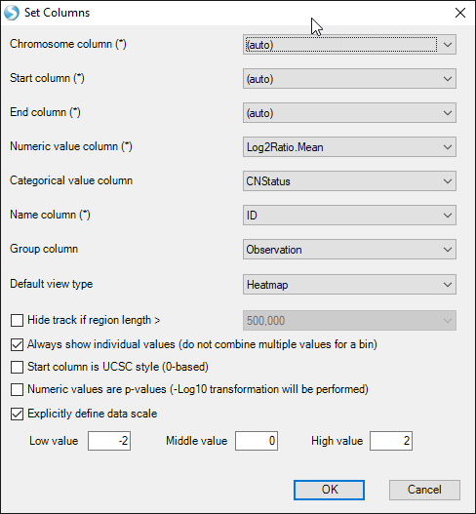The height and width of the screenshot is (514, 476).
Task: Click the Middle value input field
Action: pyautogui.click(x=257, y=441)
